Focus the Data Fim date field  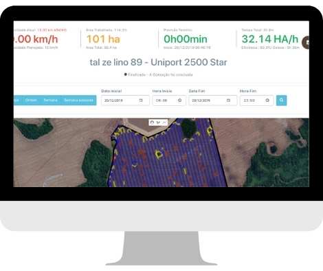pos(213,100)
